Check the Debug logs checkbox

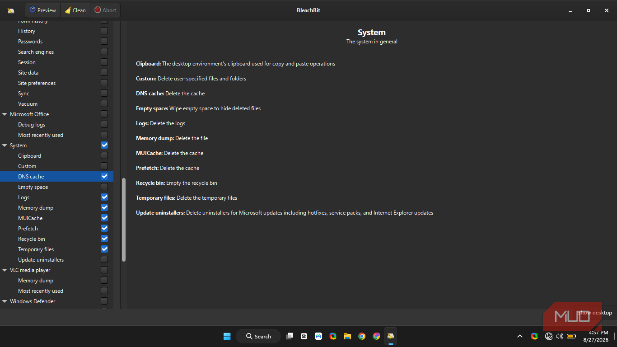[104, 124]
